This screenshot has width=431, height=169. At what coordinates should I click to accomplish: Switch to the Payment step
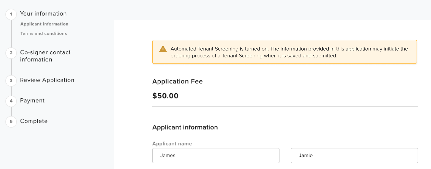tap(32, 101)
